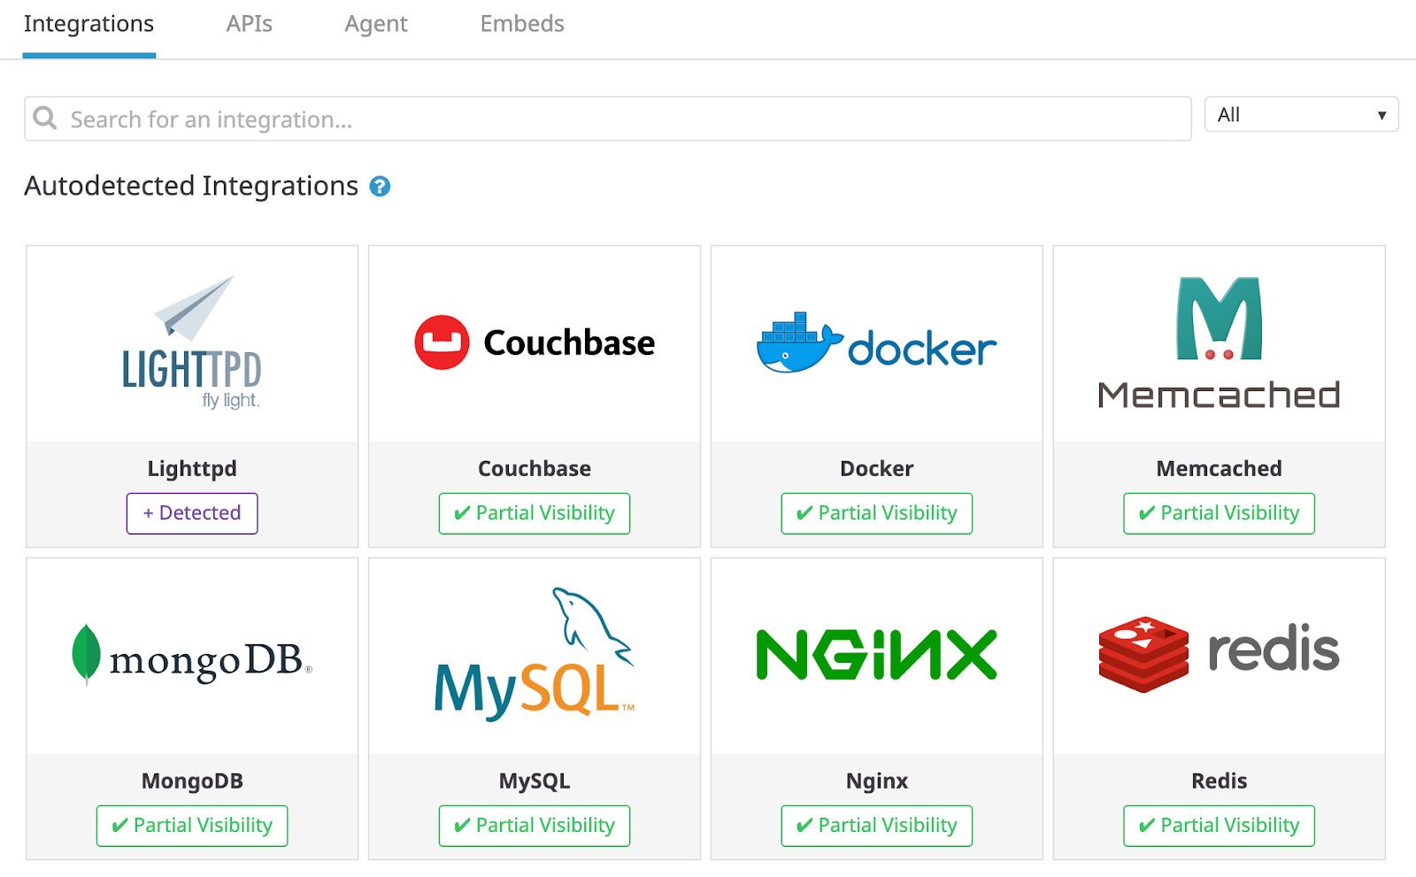
Task: Switch to the APIs tab
Action: (x=248, y=24)
